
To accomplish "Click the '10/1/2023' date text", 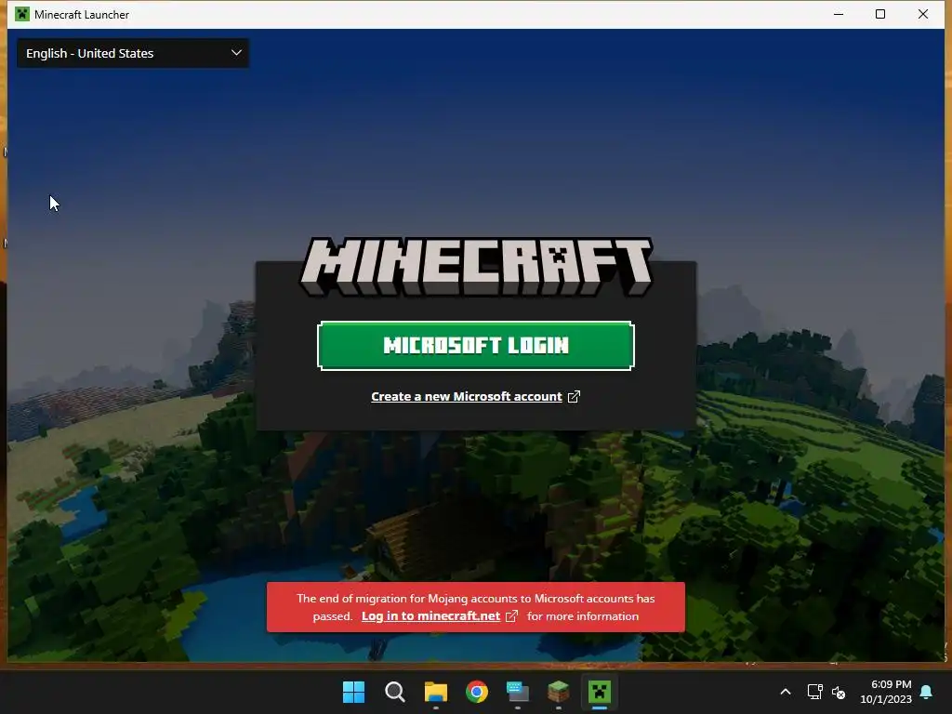I will point(886,699).
